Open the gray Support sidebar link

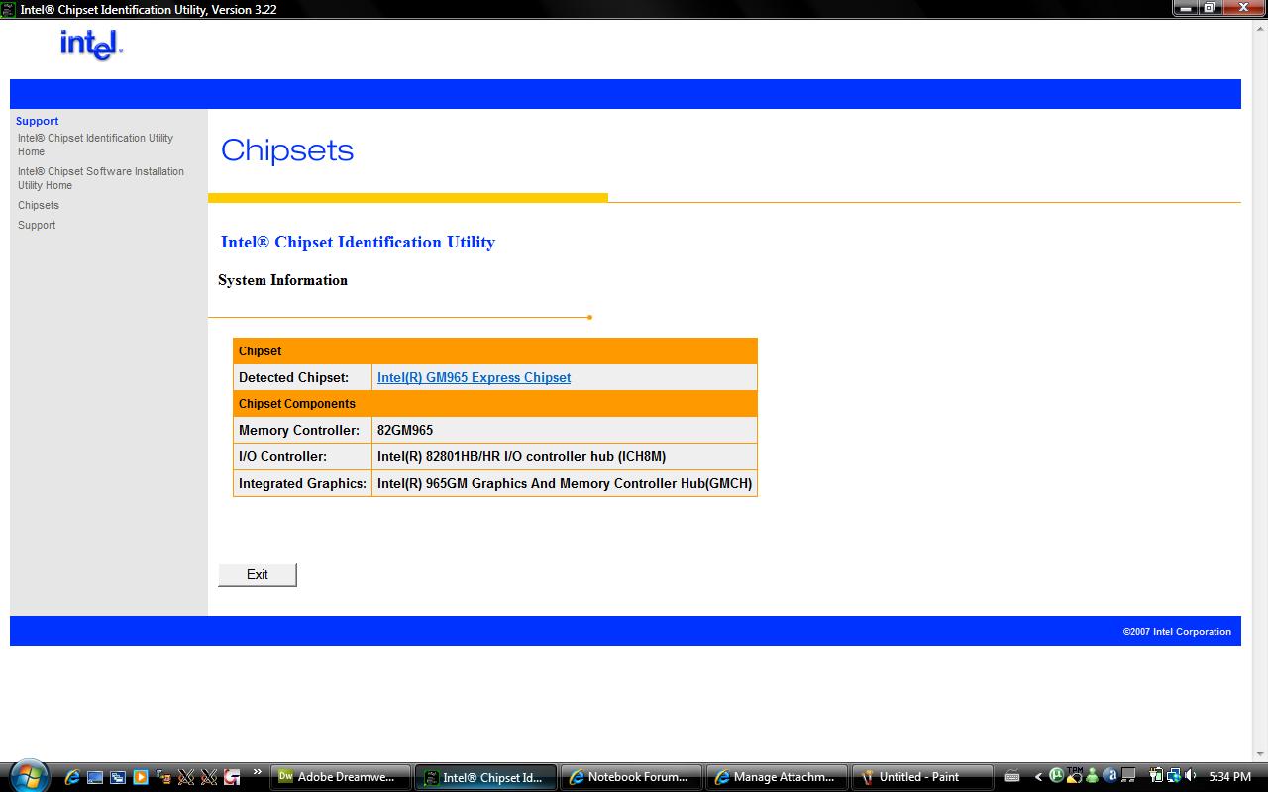tap(37, 225)
